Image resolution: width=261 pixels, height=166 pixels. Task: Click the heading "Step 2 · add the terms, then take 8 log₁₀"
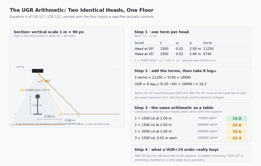tap(175, 71)
